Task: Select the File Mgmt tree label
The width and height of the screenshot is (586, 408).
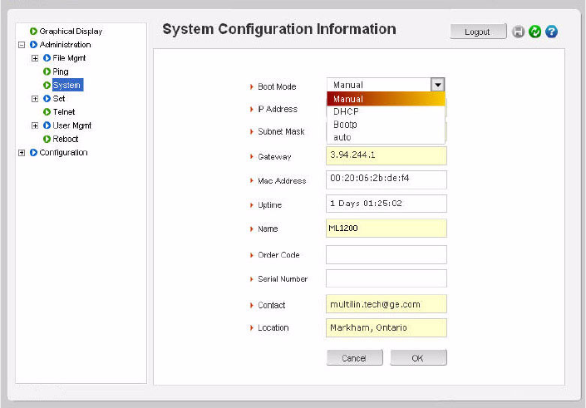Action: [69, 58]
